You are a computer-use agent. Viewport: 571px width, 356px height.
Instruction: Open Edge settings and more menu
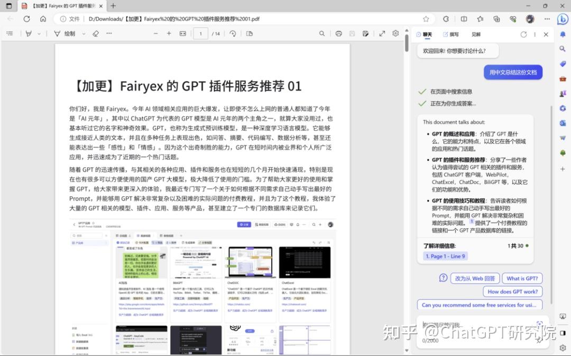tap(547, 19)
